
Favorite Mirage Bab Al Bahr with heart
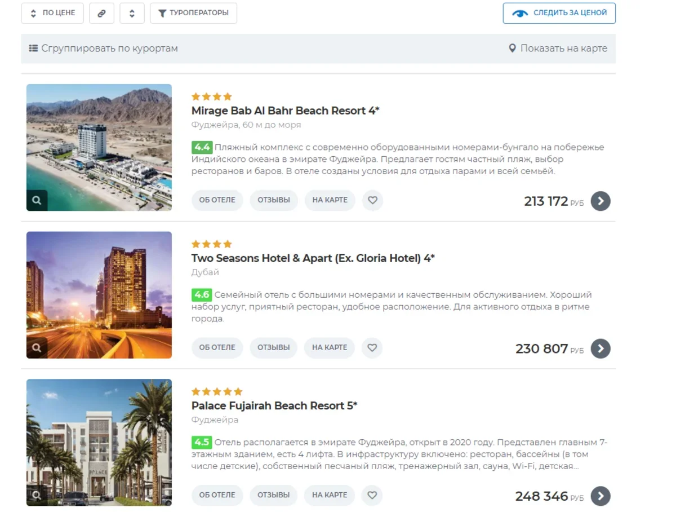click(x=372, y=200)
